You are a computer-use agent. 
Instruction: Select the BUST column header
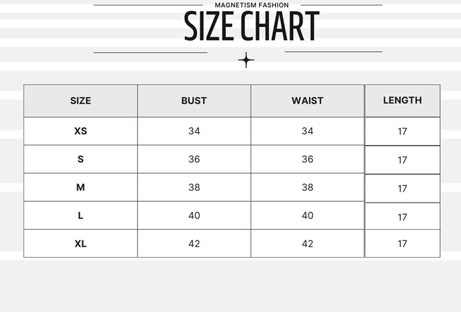tap(194, 100)
